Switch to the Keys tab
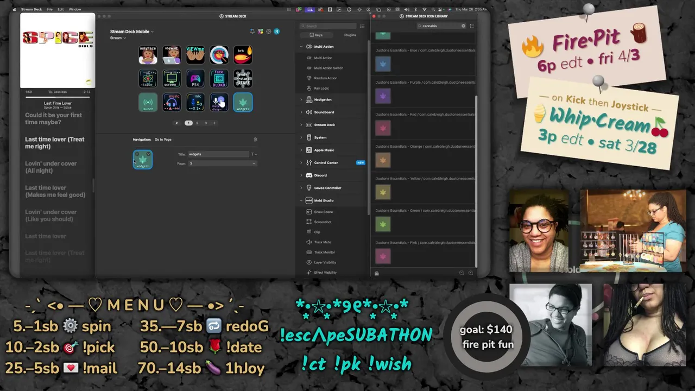The width and height of the screenshot is (695, 391). 316,35
